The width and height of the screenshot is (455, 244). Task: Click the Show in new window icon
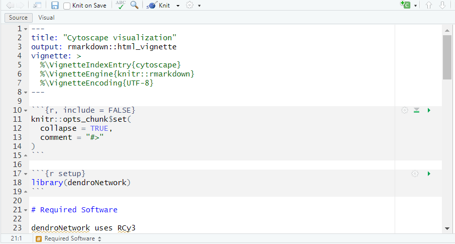[37, 6]
